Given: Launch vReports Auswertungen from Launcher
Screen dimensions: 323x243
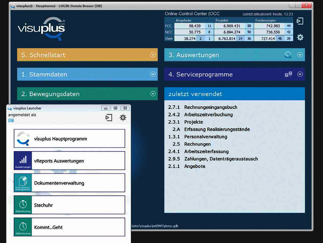Looking at the screenshot, I should 69,161.
